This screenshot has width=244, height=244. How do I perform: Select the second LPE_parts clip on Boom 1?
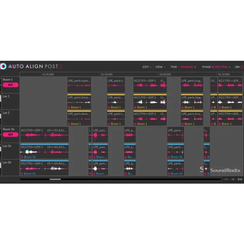(x=116, y=85)
